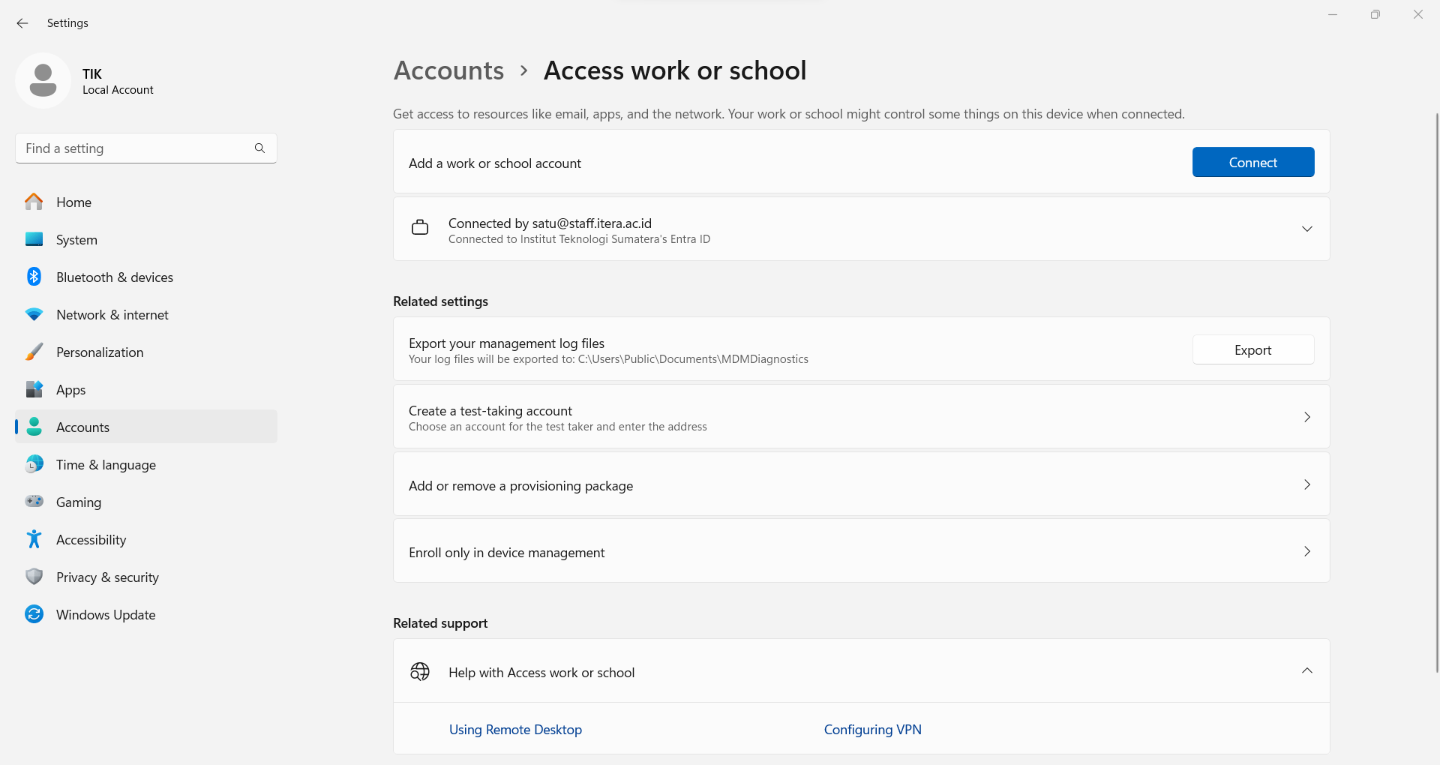The width and height of the screenshot is (1440, 765).
Task: Focus the Find a setting field
Action: click(x=146, y=148)
